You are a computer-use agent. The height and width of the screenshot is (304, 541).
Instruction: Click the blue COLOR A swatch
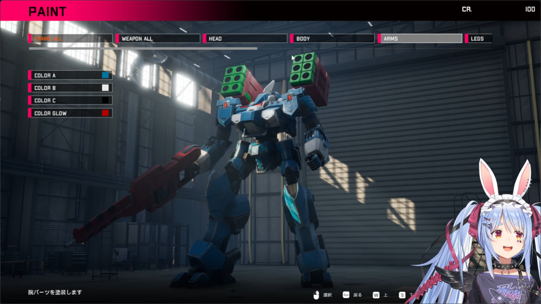(105, 75)
